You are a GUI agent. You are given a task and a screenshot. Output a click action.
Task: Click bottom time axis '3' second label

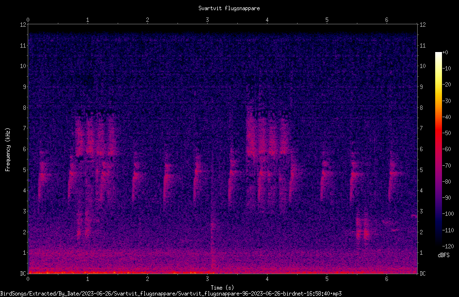(207, 279)
